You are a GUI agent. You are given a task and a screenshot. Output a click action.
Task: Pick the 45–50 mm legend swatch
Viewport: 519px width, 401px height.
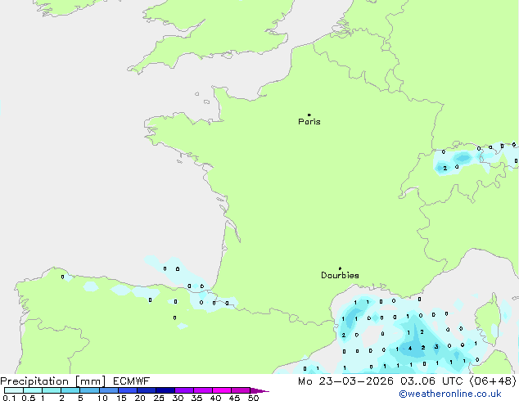coord(241,390)
